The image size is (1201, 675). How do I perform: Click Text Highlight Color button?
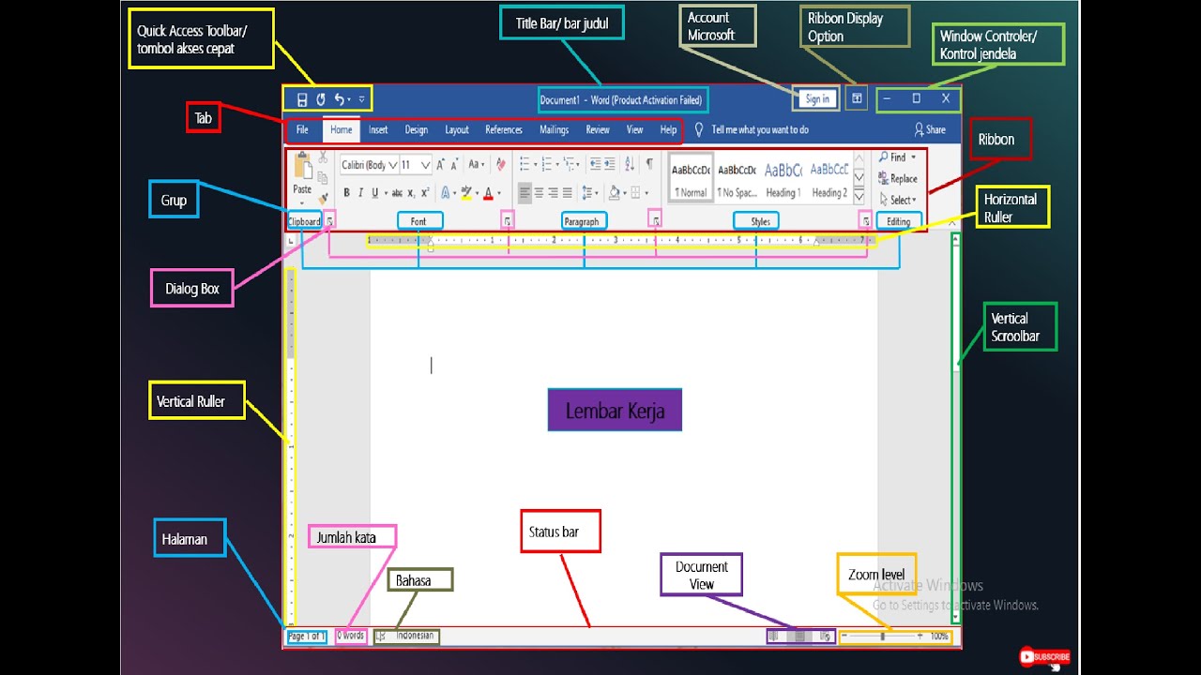[466, 193]
